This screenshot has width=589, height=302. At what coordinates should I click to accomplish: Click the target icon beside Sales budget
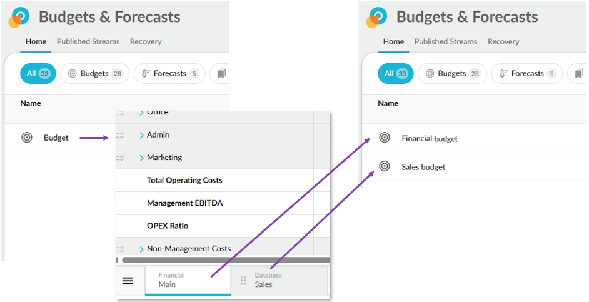tap(385, 167)
